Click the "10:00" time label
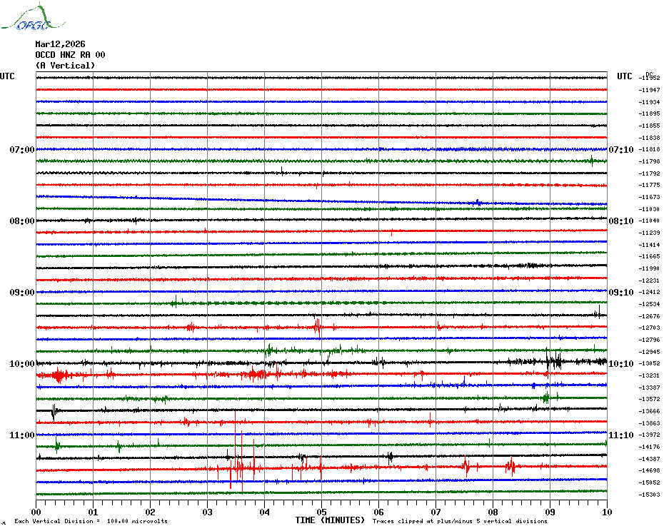The height and width of the screenshot is (531, 664). tap(22, 364)
